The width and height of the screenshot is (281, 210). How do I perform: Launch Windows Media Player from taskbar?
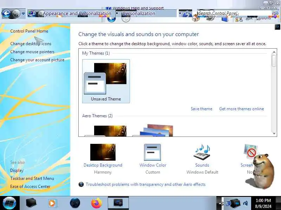[x=52, y=203]
